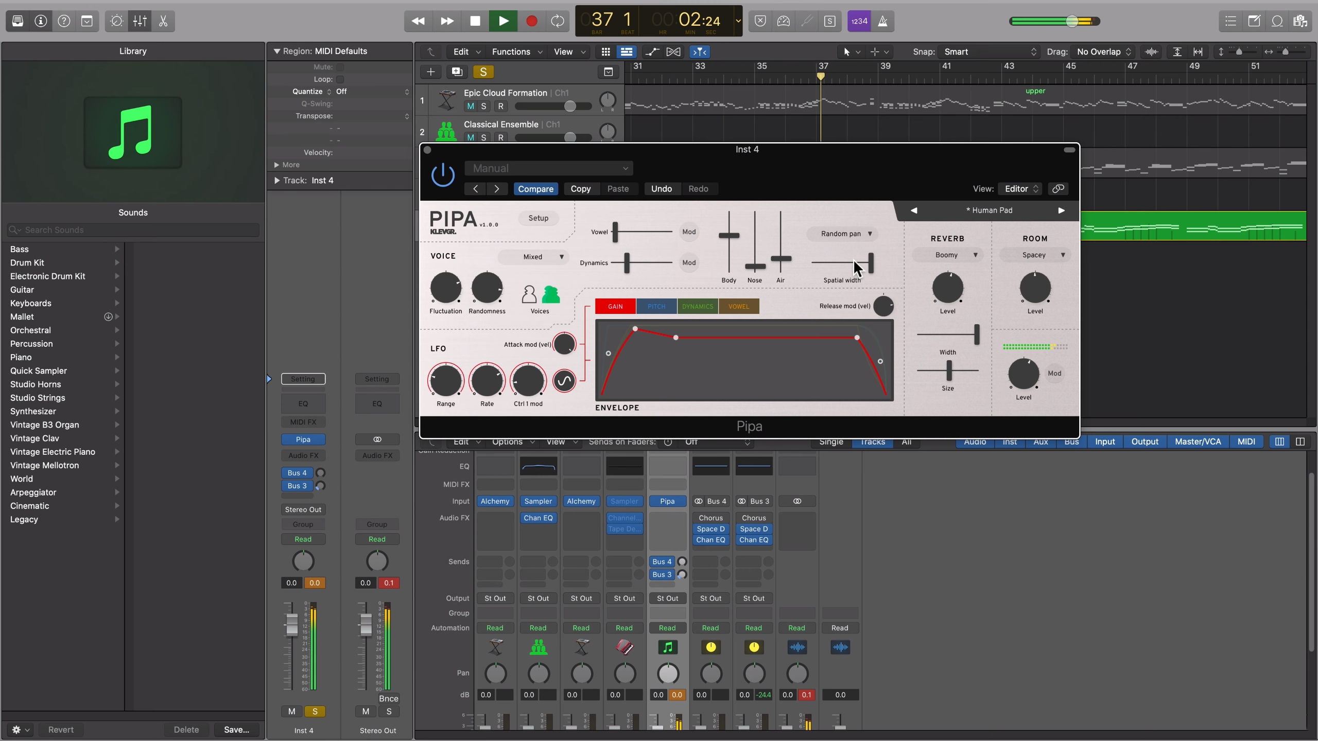The height and width of the screenshot is (741, 1318).
Task: Show automation icon in Tracks toolbar
Action: click(652, 52)
